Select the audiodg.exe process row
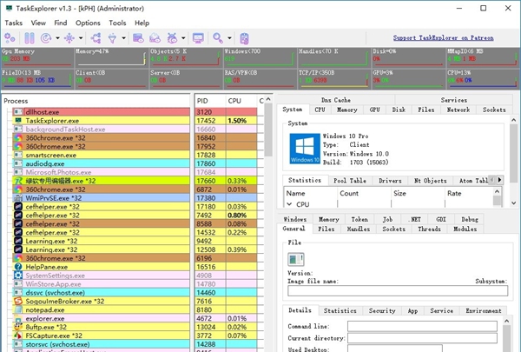 pyautogui.click(x=102, y=163)
